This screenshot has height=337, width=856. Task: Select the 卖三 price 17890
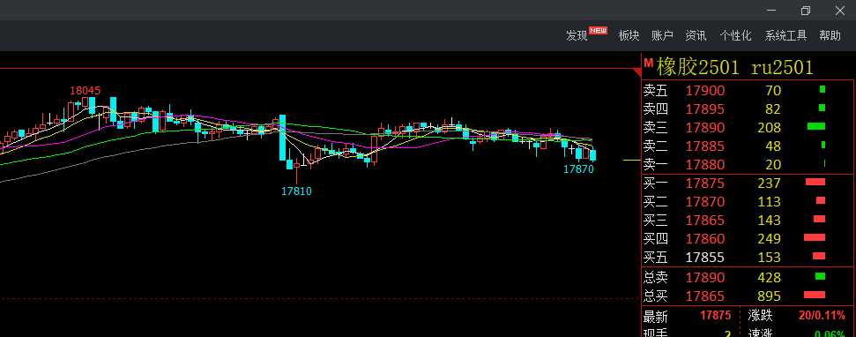(705, 128)
